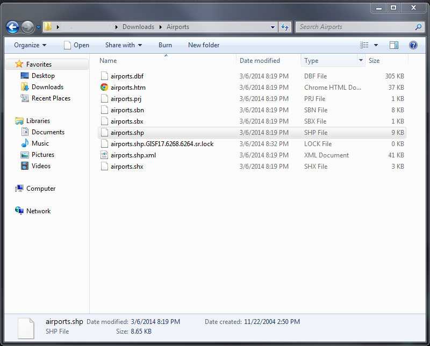The height and width of the screenshot is (346, 430).
Task: Select the airports.shp.xml file
Action: point(133,155)
